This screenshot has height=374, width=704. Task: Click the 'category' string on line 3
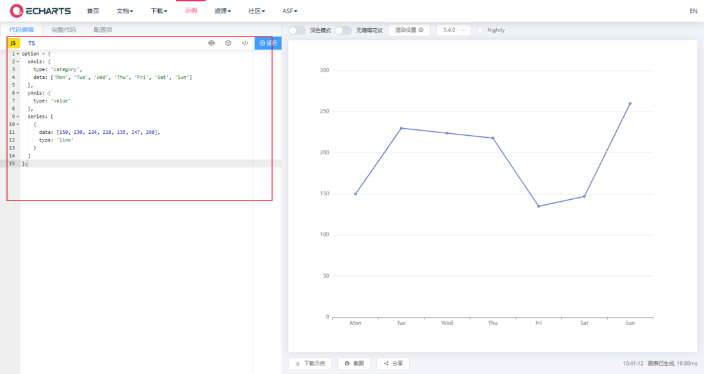click(65, 70)
